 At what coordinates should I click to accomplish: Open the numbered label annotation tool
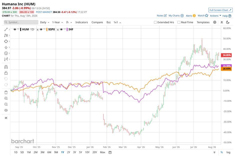pyautogui.click(x=6, y=53)
